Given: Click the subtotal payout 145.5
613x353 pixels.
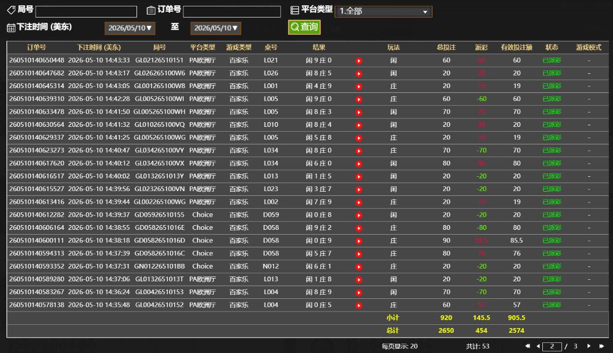Looking at the screenshot, I should coord(481,318).
